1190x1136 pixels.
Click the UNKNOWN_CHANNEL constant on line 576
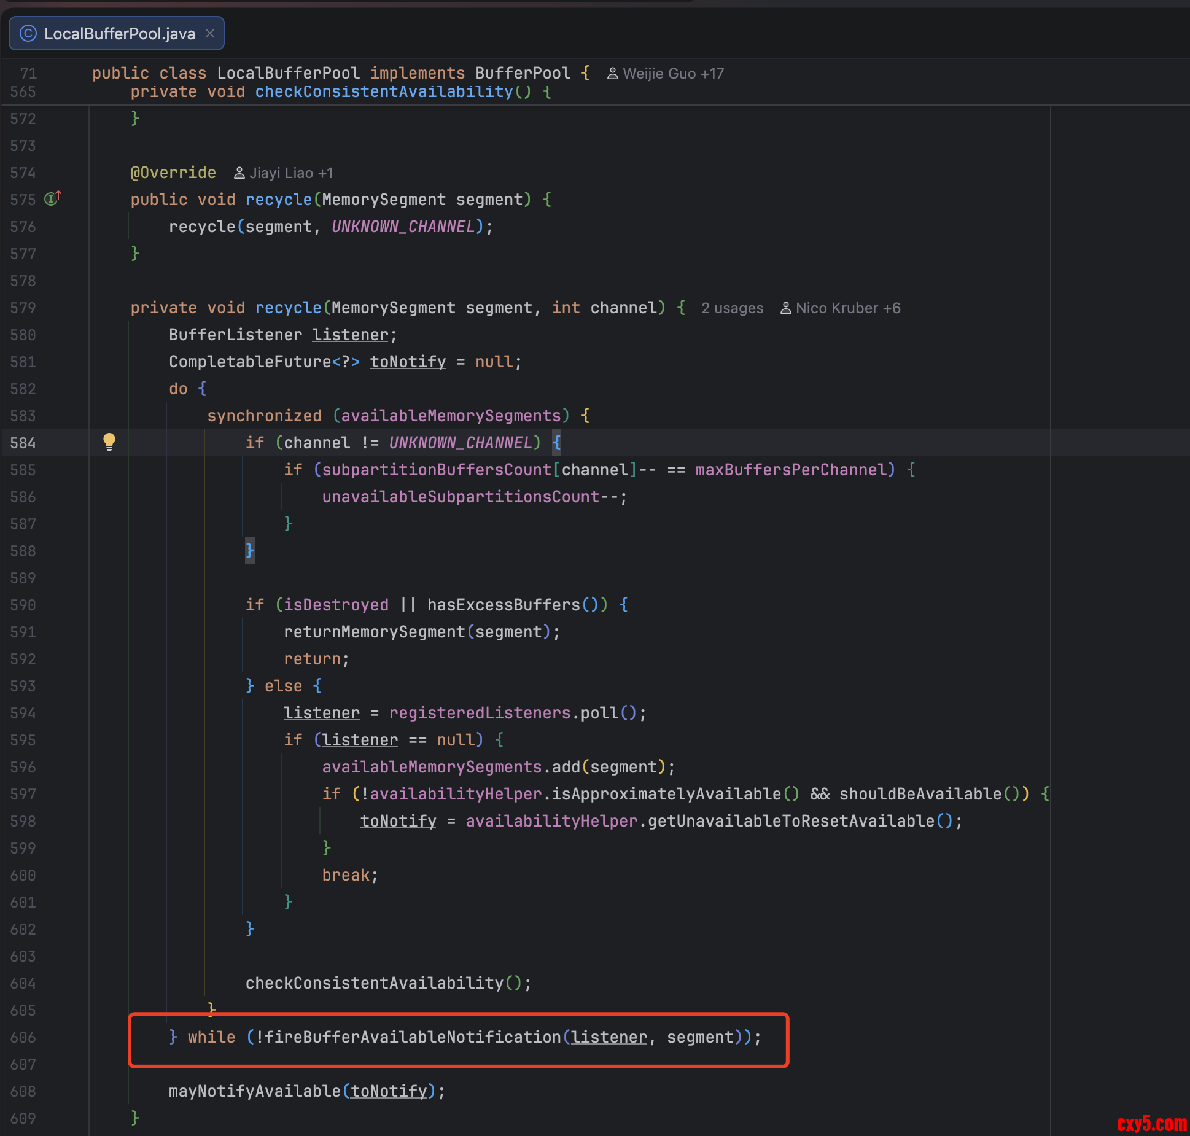coord(403,227)
